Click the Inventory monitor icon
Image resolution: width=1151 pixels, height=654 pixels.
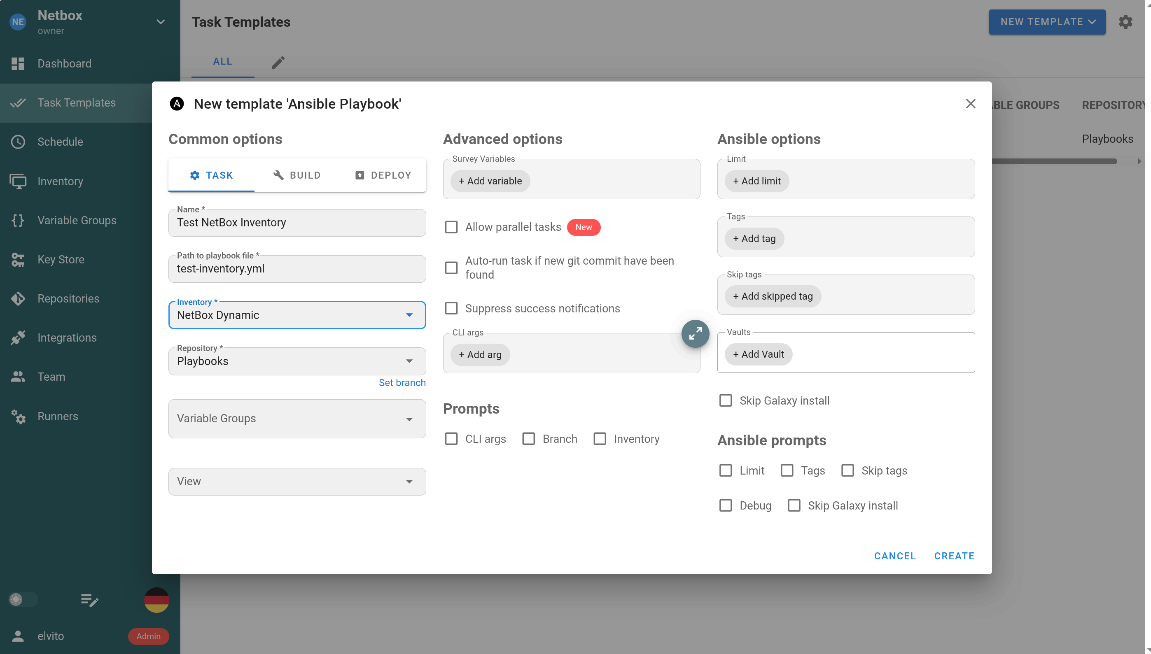point(18,182)
